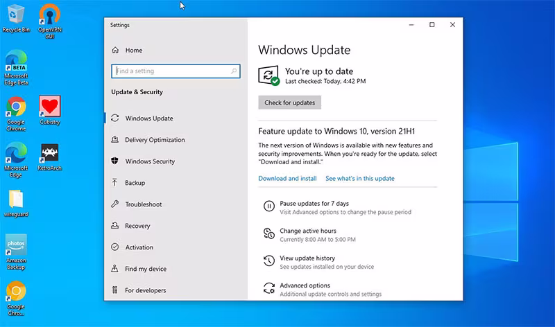Click the Backup upload arrow icon
The height and width of the screenshot is (327, 555).
coord(114,182)
